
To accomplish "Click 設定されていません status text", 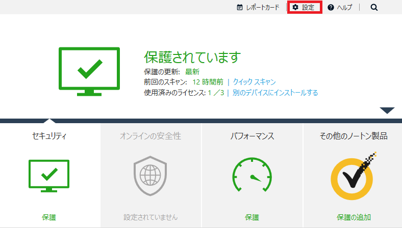I will point(150,217).
